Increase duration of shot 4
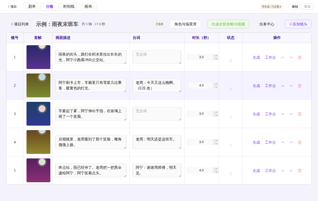 pyautogui.click(x=216, y=140)
